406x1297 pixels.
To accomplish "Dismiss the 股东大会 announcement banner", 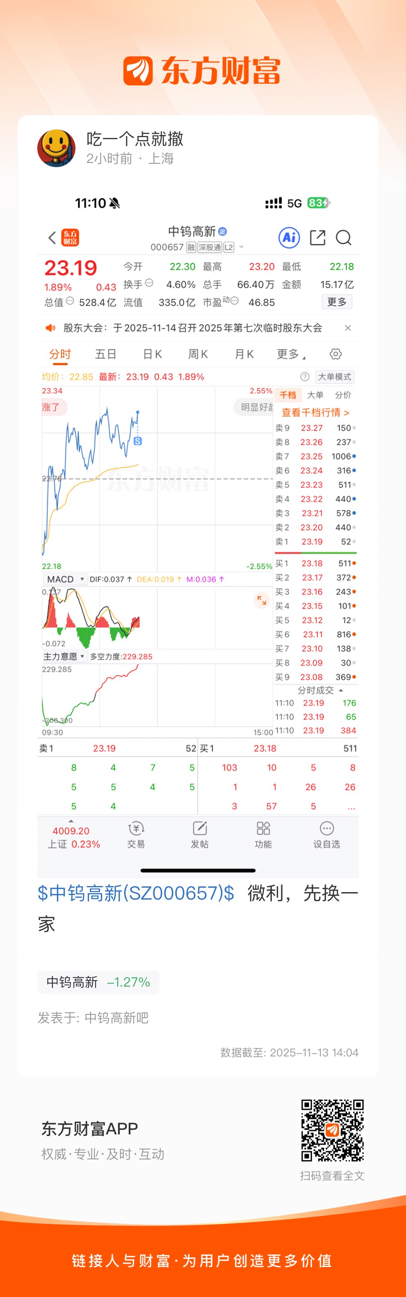I will click(348, 328).
